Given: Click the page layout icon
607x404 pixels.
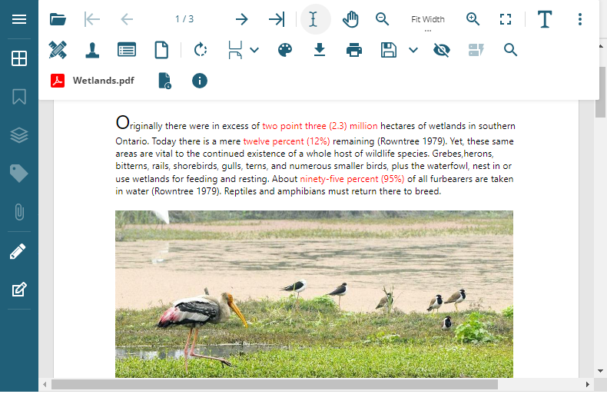Looking at the screenshot, I should [x=235, y=50].
